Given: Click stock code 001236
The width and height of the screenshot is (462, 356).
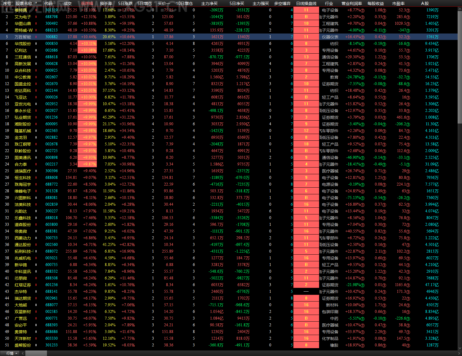Looking at the screenshot, I should pos(52,117).
